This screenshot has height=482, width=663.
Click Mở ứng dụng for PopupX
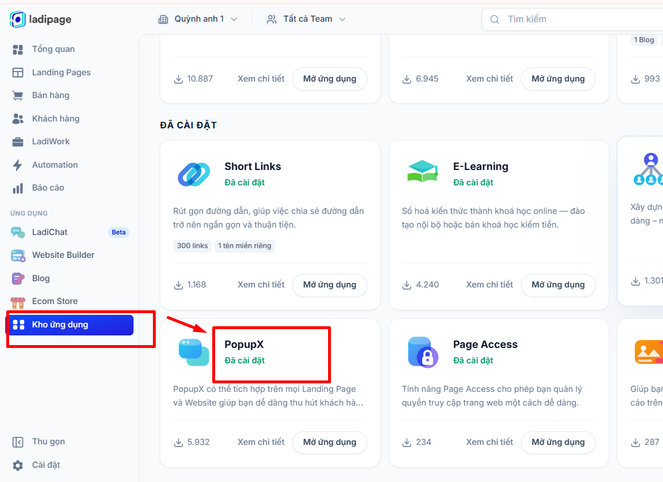point(330,442)
